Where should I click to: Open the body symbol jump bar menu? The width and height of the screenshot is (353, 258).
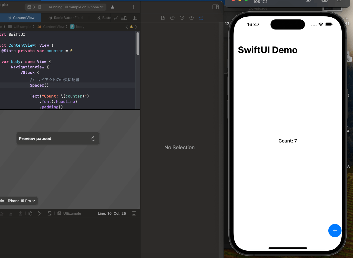click(77, 27)
